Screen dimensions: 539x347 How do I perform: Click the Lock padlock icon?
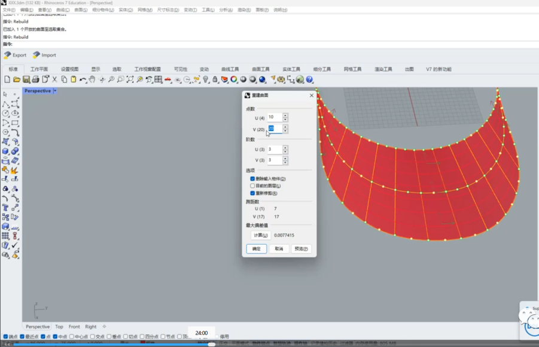click(215, 80)
